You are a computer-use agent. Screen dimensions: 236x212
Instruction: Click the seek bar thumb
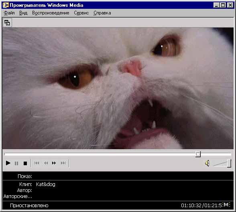click(198, 154)
